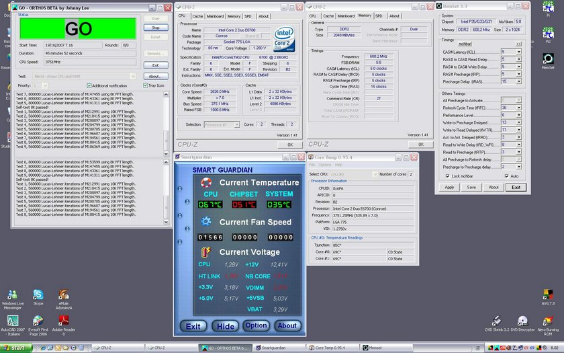The width and height of the screenshot is (564, 353).
Task: Click the Intel Core 2 Duo logo in CPU-Z
Action: click(284, 38)
